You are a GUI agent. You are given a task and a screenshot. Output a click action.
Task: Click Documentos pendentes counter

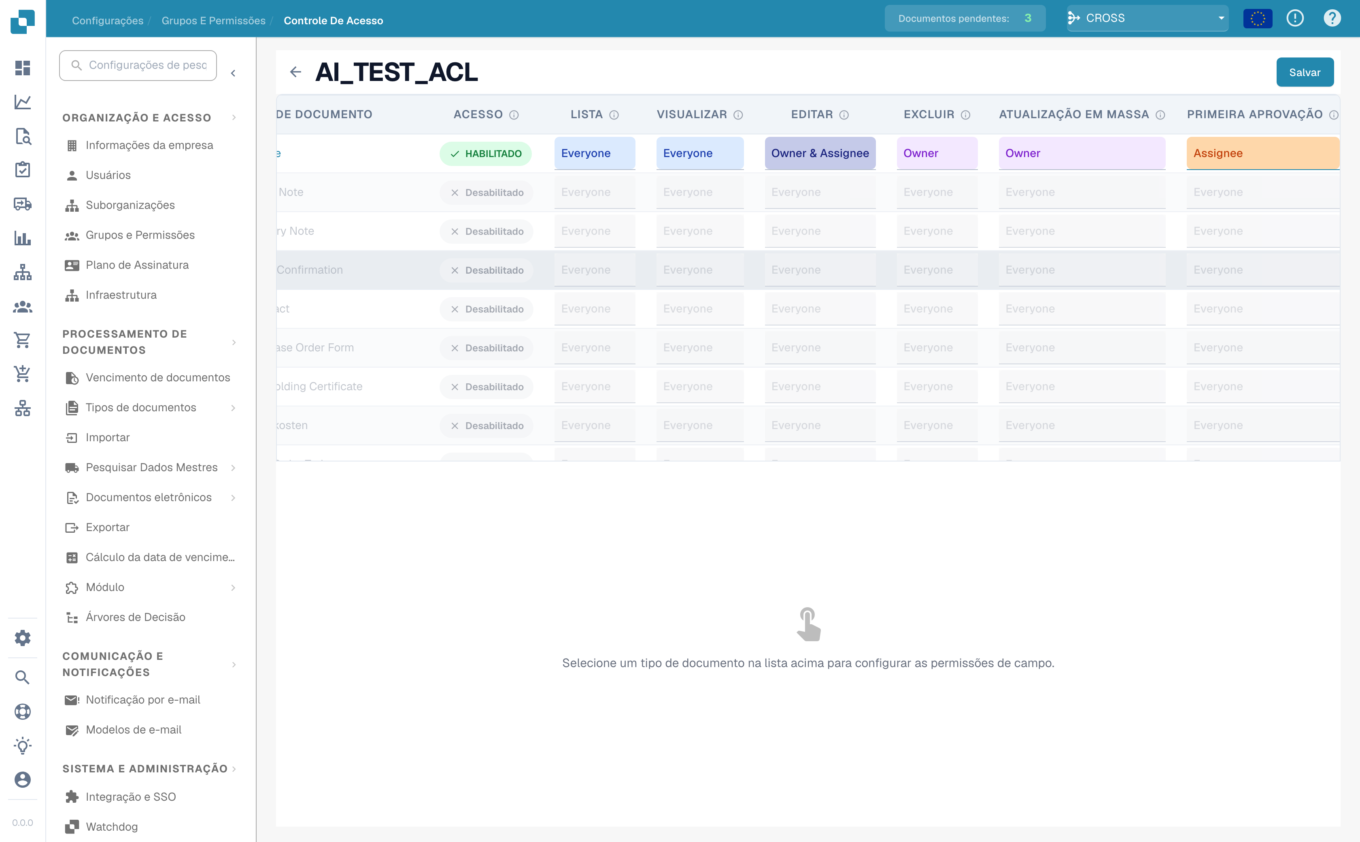965,18
